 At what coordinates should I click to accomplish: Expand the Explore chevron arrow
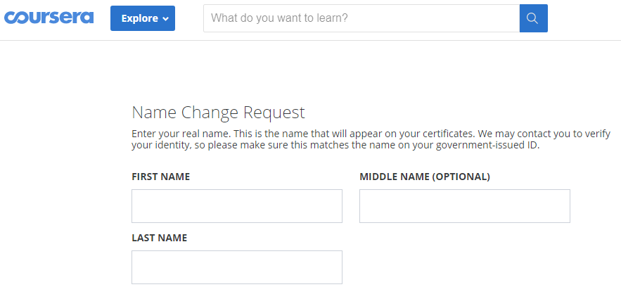[165, 18]
